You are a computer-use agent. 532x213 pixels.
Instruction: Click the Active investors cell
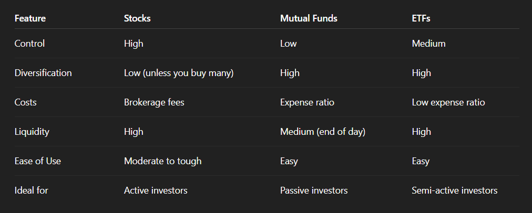click(156, 190)
